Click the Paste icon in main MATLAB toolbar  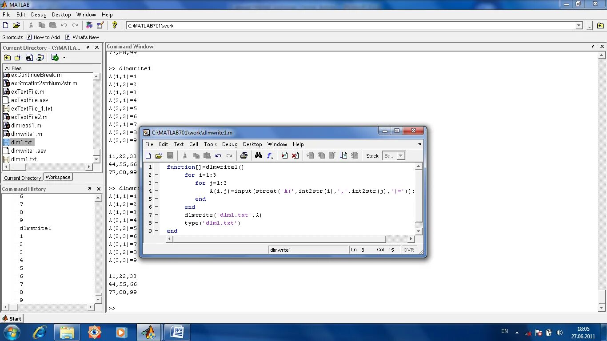pyautogui.click(x=53, y=25)
